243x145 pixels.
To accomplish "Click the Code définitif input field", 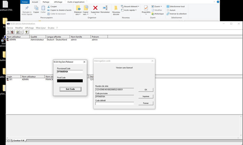I will [115, 103].
